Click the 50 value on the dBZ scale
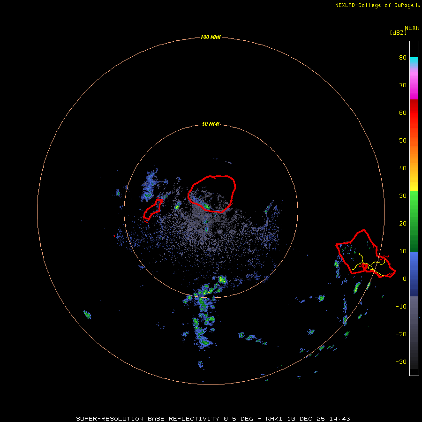The width and height of the screenshot is (422, 422). 403,141
